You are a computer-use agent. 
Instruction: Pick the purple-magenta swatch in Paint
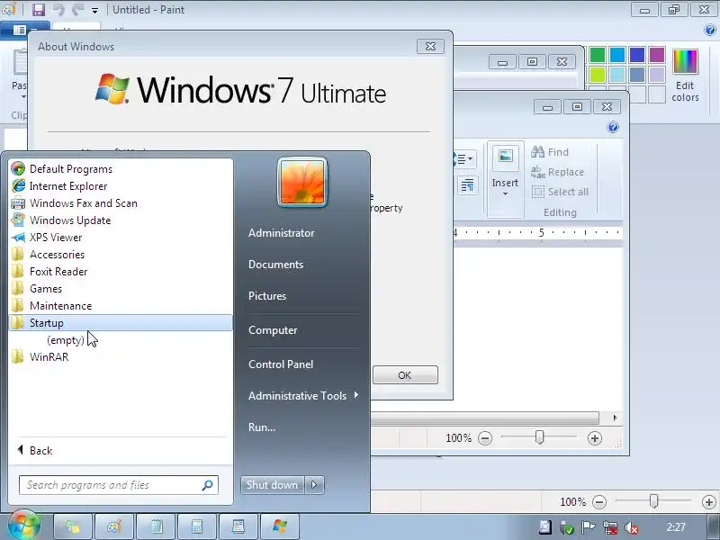[657, 55]
